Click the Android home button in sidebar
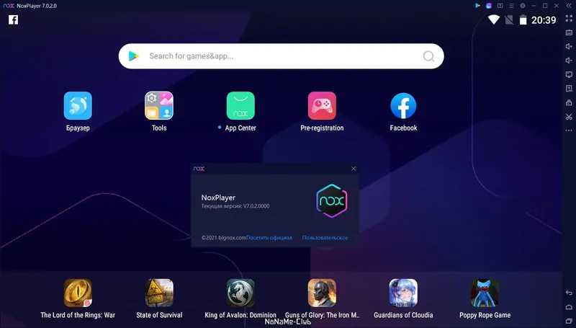576x328 pixels. pos(569,306)
